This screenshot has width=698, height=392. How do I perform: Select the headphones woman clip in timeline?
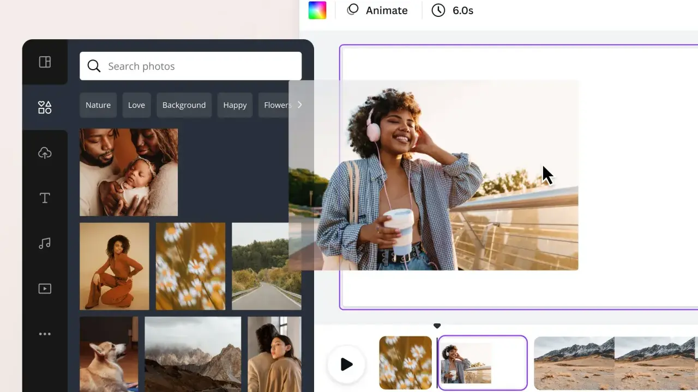coord(483,363)
